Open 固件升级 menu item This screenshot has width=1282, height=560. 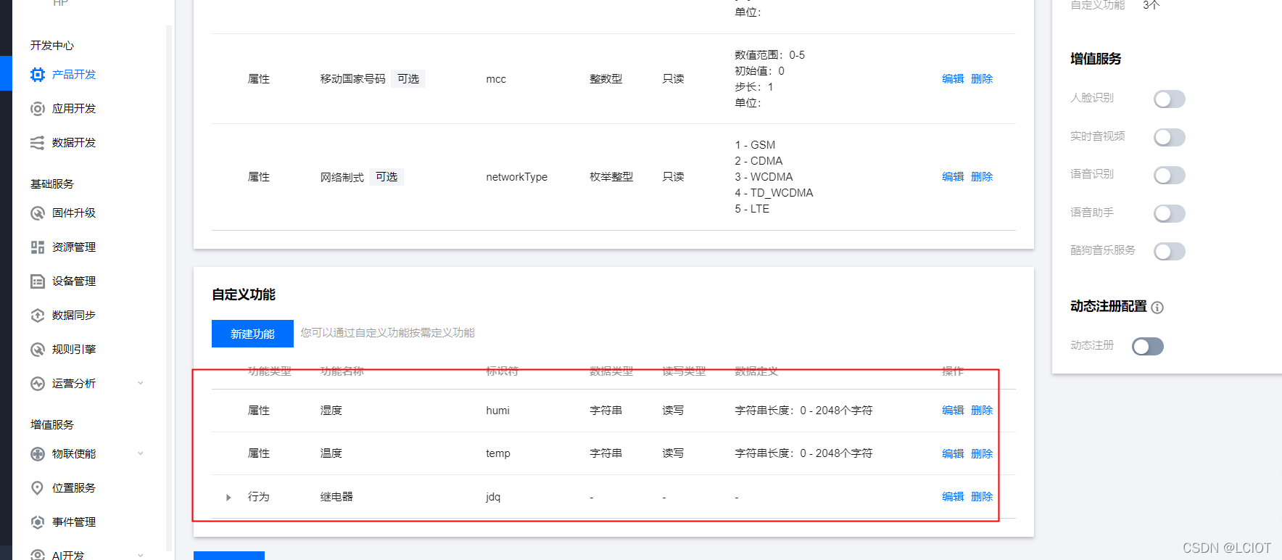tap(74, 213)
